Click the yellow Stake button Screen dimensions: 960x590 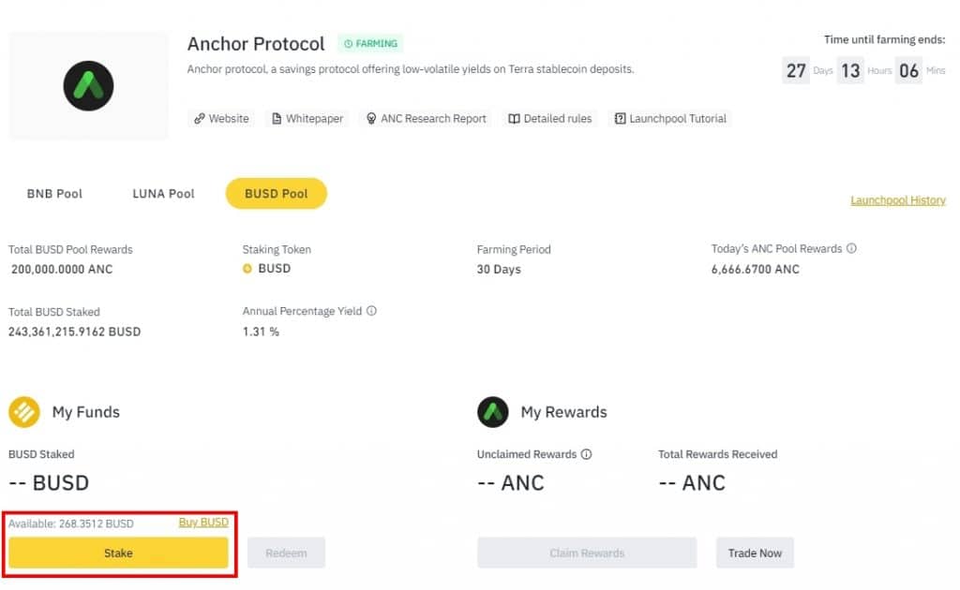click(118, 553)
